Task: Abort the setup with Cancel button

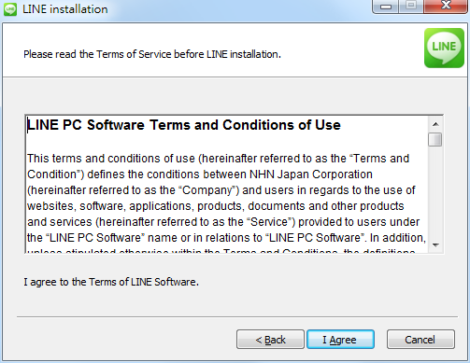Action: 420,340
